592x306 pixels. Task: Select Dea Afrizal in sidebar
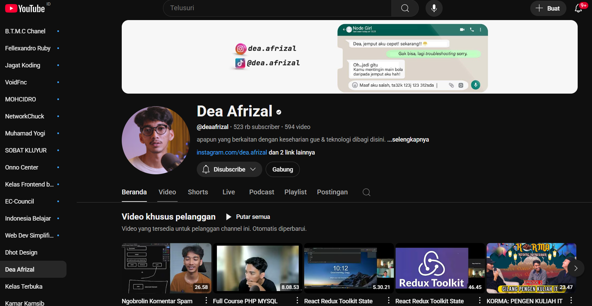33,270
